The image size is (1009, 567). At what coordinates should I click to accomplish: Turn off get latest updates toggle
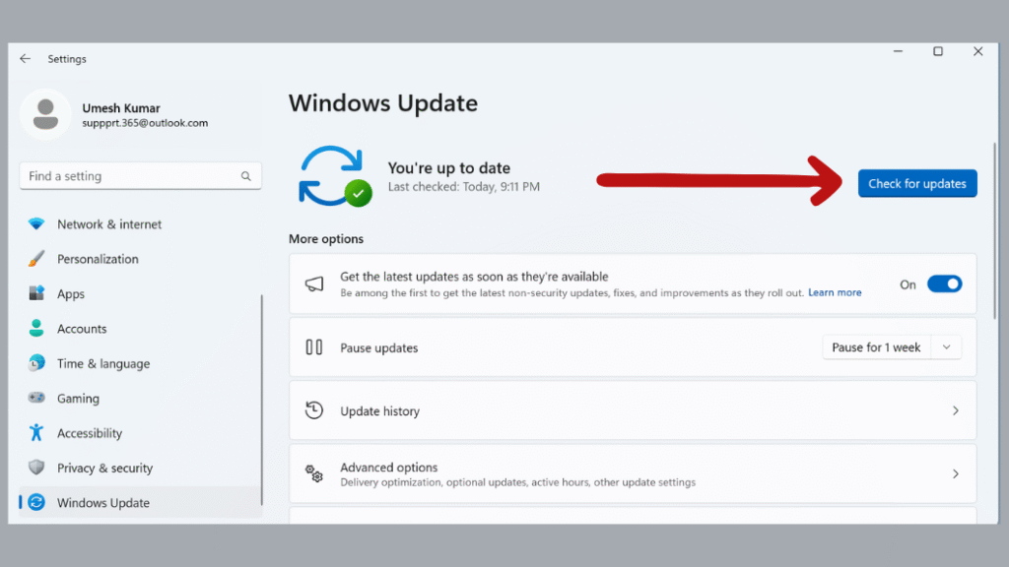point(944,284)
